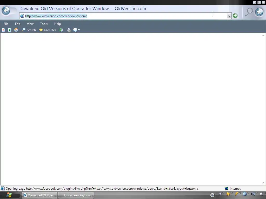Open the Favorites toolbar button
Screen dimensions: 266x199
(48, 30)
